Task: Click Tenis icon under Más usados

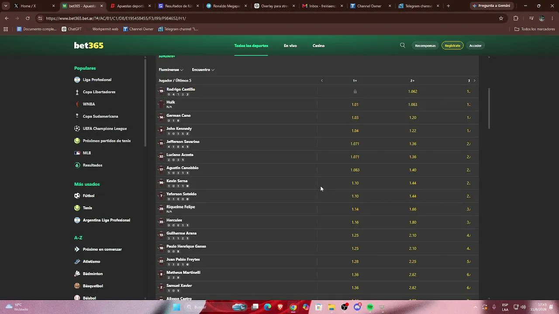Action: coord(77,208)
